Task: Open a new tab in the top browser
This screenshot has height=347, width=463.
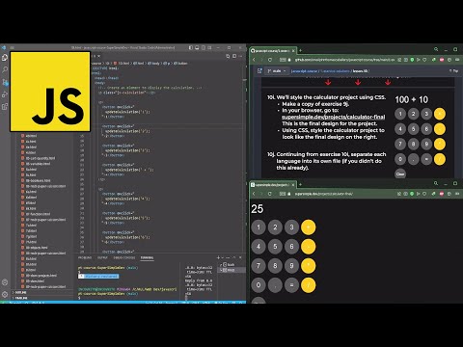Action: coord(300,50)
